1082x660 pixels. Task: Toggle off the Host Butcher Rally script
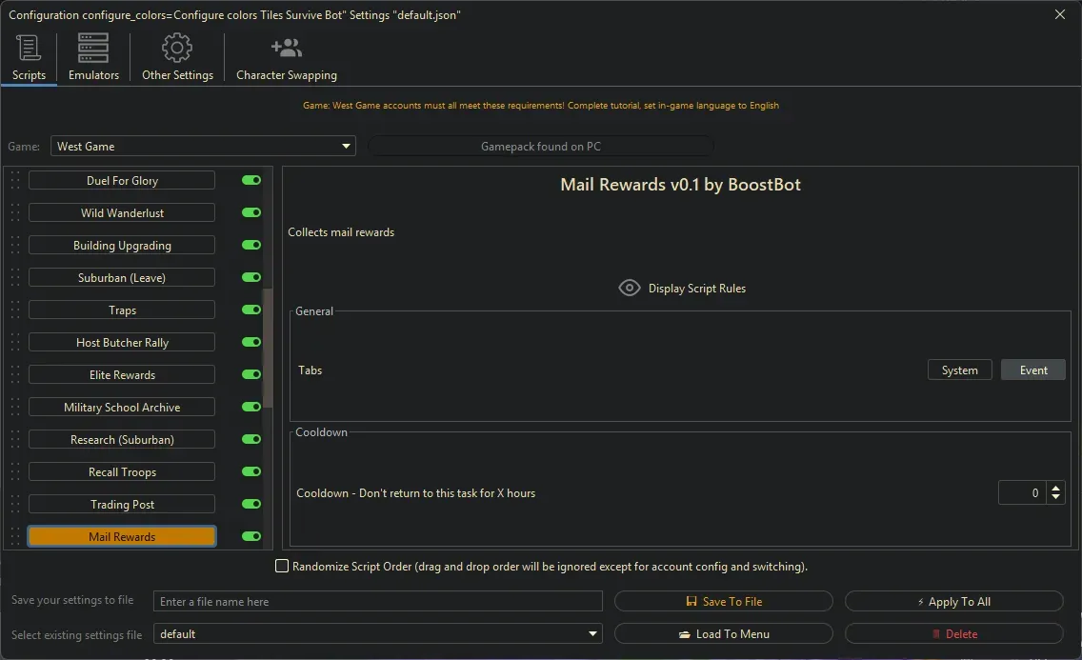tap(251, 343)
